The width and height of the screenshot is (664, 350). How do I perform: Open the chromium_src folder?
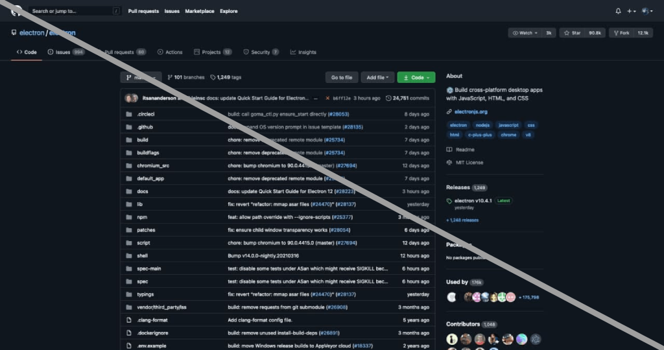click(153, 165)
